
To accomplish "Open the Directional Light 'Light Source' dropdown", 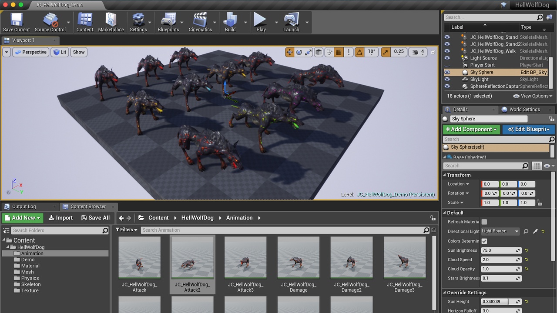I will click(x=500, y=231).
